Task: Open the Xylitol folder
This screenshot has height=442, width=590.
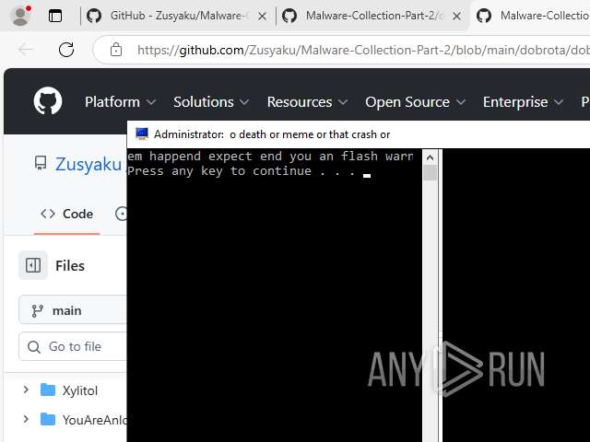Action: (x=80, y=390)
